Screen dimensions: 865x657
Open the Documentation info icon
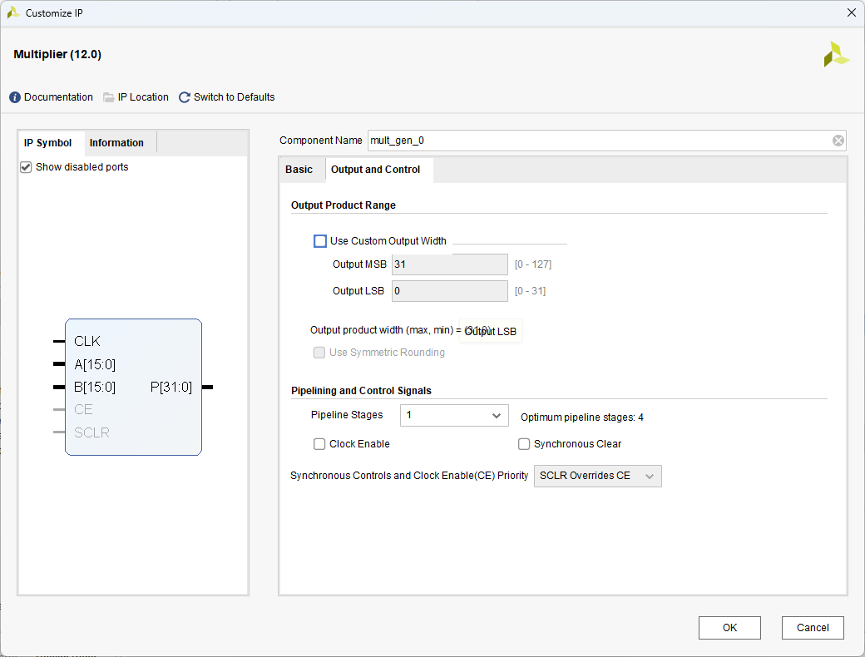15,97
